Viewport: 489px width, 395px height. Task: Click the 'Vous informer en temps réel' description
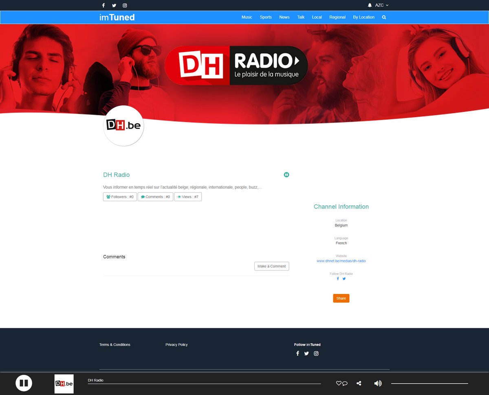point(183,187)
